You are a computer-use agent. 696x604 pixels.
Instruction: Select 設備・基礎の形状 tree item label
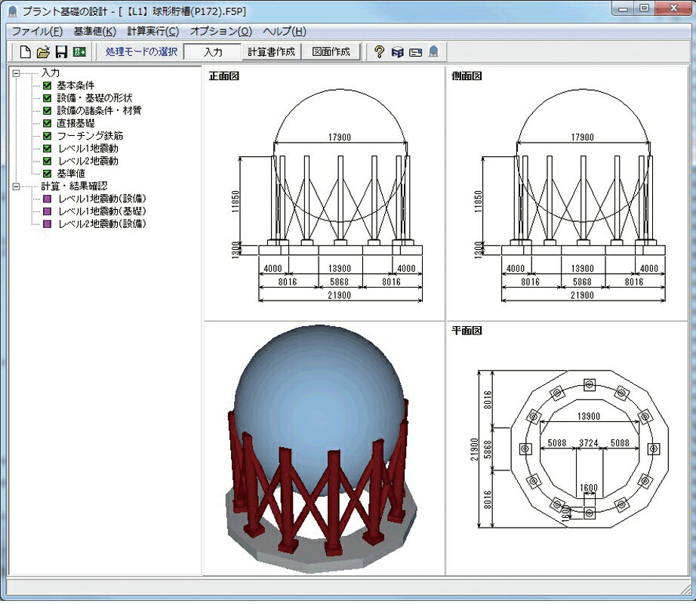(94, 98)
